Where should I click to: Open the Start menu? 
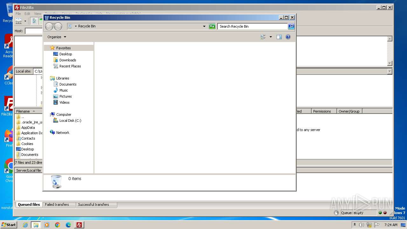9,225
